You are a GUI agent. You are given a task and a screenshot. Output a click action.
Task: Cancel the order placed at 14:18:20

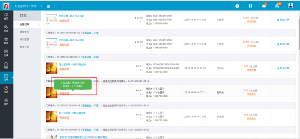283,20
